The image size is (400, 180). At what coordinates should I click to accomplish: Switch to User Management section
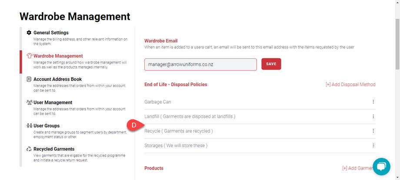pos(53,103)
